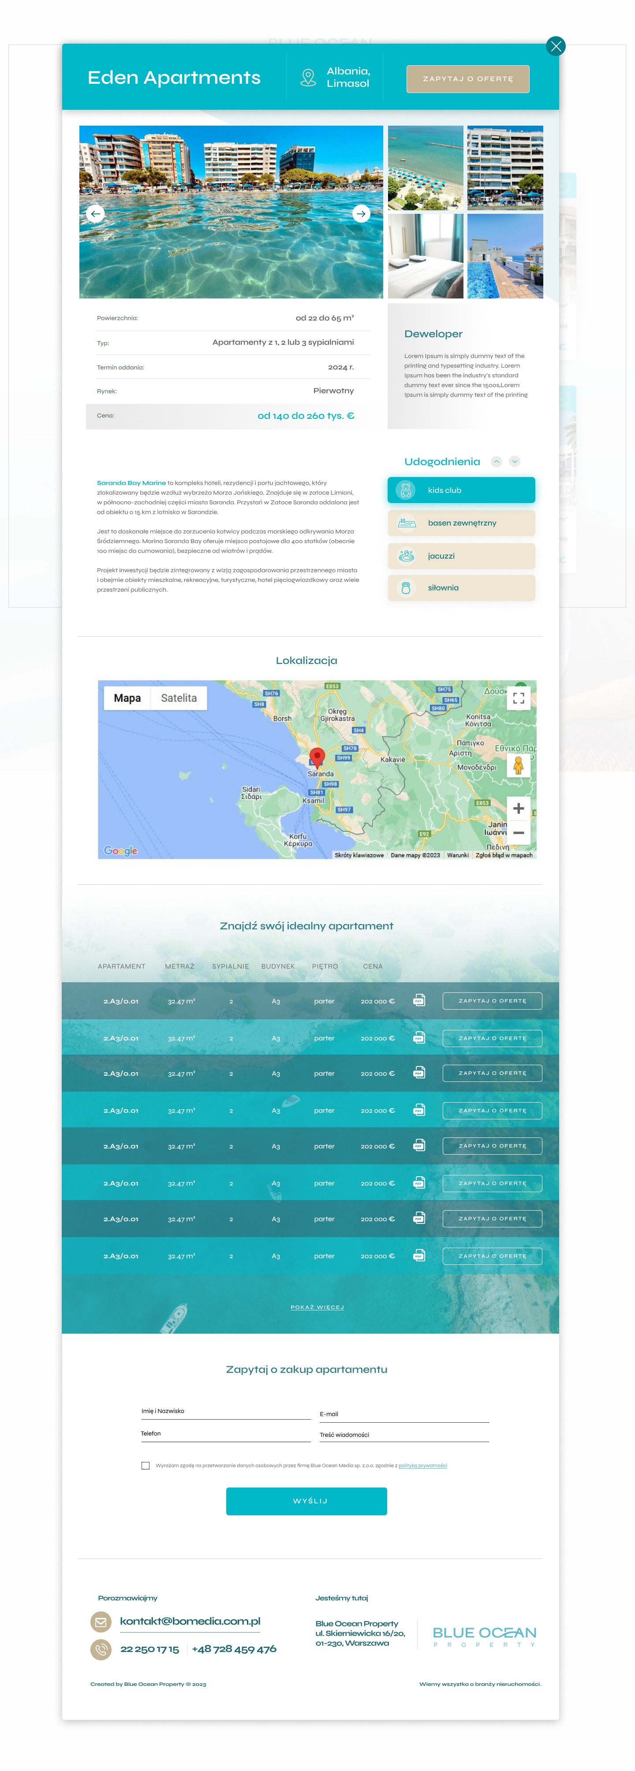Go to next gallery photo arrow
This screenshot has width=635, height=1771.
pyautogui.click(x=361, y=214)
